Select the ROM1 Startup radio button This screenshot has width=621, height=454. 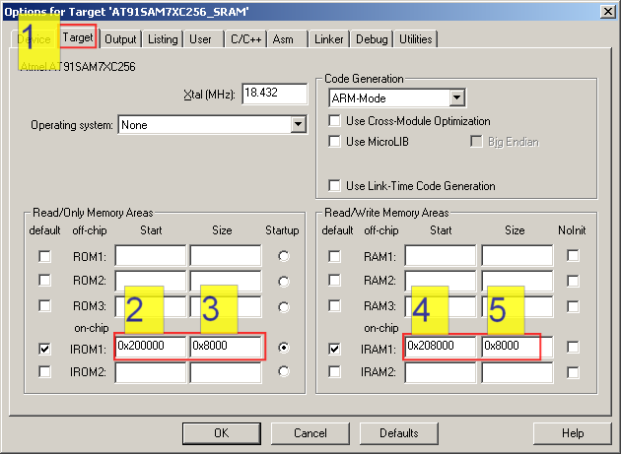coord(284,256)
